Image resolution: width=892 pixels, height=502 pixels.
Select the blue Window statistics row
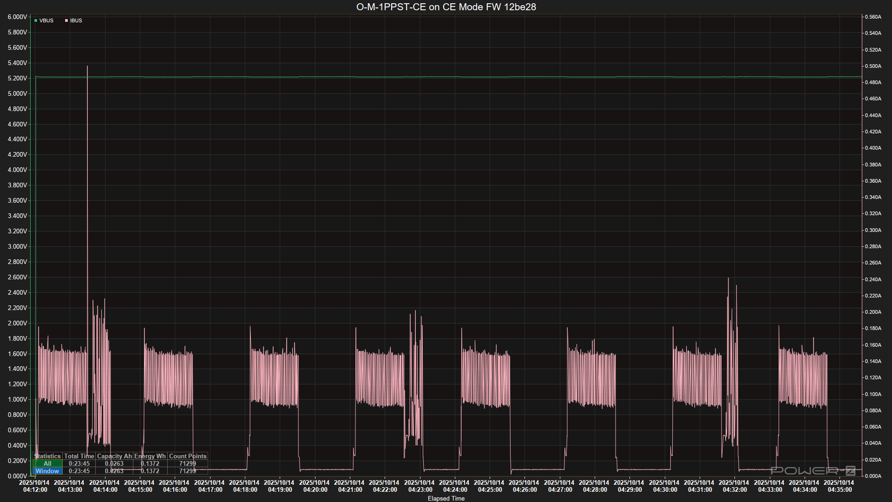[47, 471]
